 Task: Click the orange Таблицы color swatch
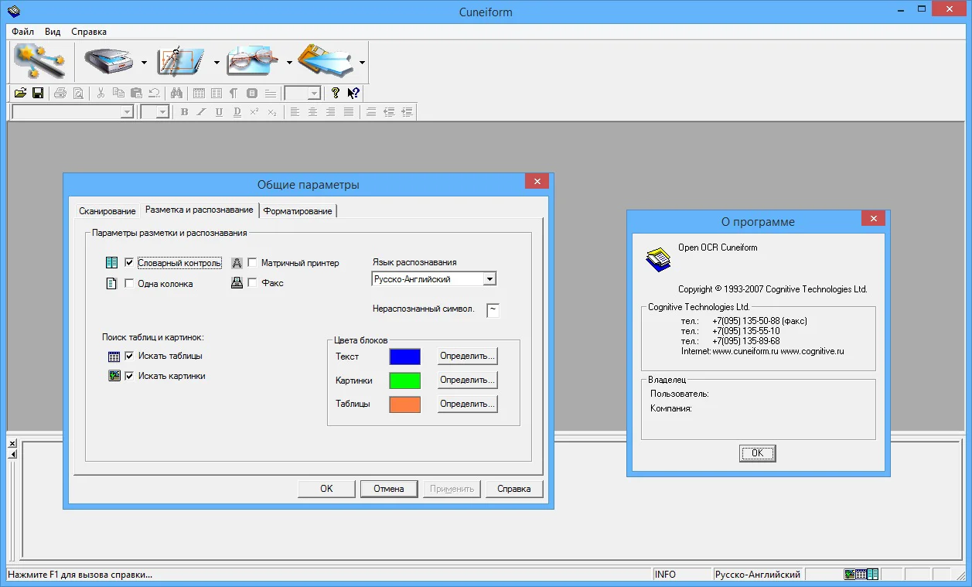pos(405,404)
